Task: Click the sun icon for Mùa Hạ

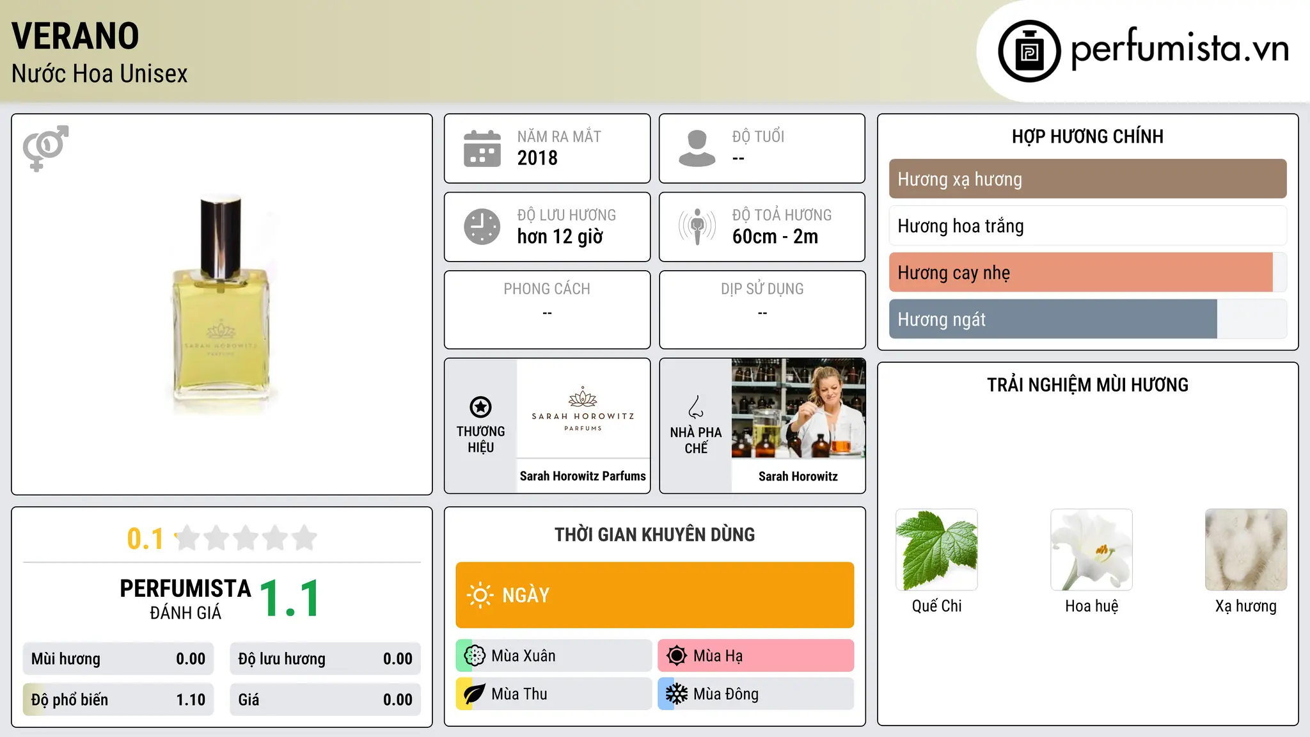Action: coord(677,656)
